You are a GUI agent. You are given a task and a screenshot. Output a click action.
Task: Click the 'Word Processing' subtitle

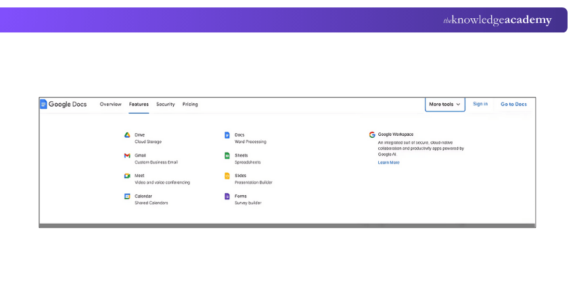(250, 142)
